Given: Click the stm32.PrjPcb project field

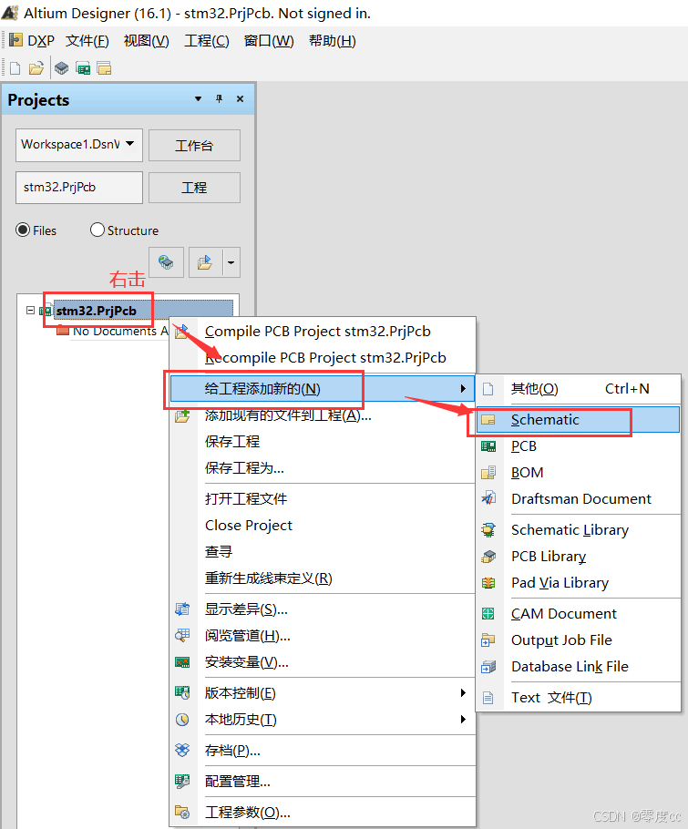Looking at the screenshot, I should tap(79, 187).
